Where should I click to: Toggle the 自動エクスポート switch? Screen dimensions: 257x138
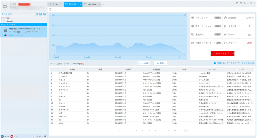point(217,43)
